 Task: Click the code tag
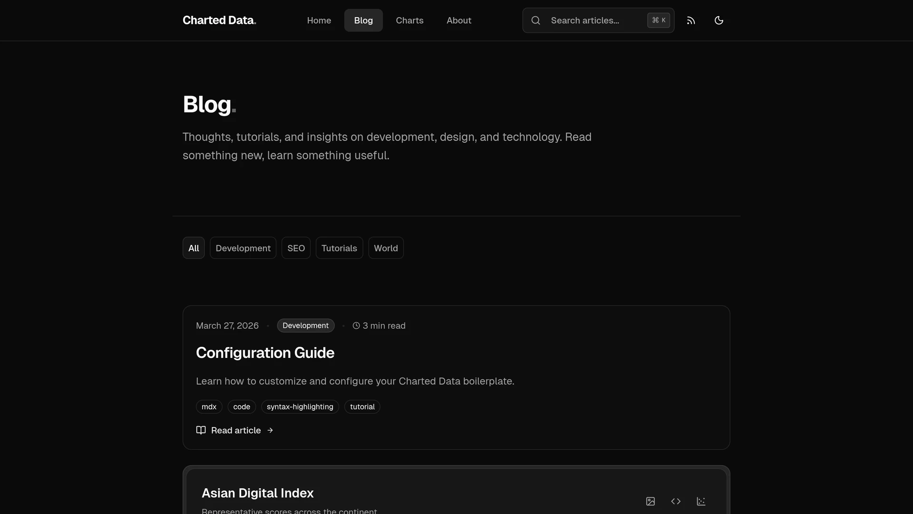pos(242,407)
